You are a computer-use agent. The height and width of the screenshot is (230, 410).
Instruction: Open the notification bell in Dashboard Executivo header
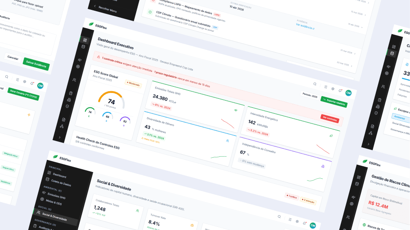(340, 91)
